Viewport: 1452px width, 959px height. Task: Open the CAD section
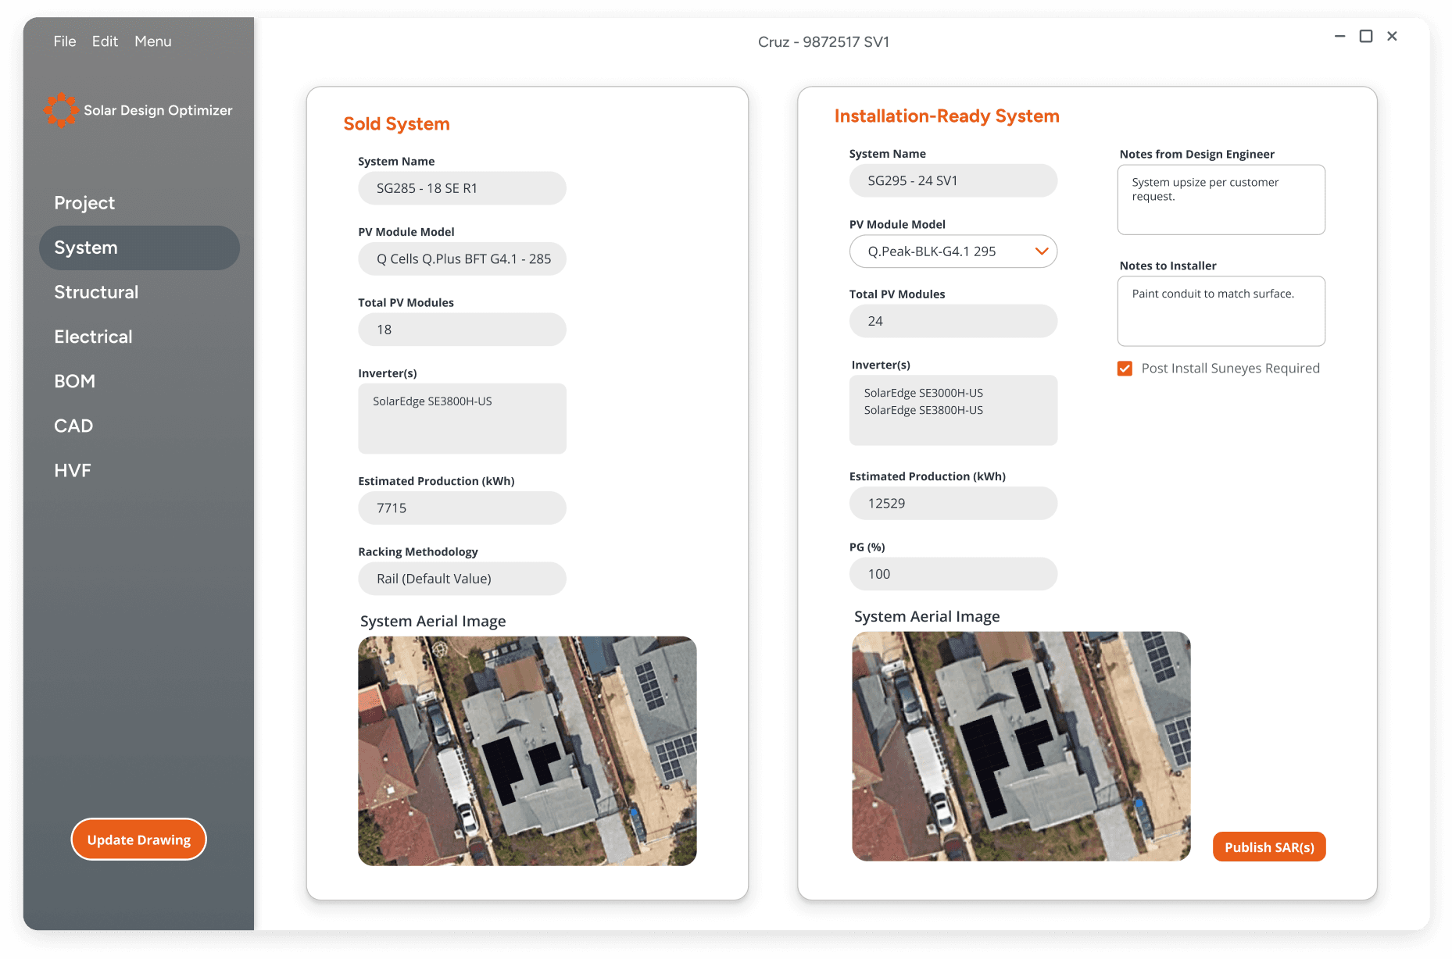tap(73, 426)
